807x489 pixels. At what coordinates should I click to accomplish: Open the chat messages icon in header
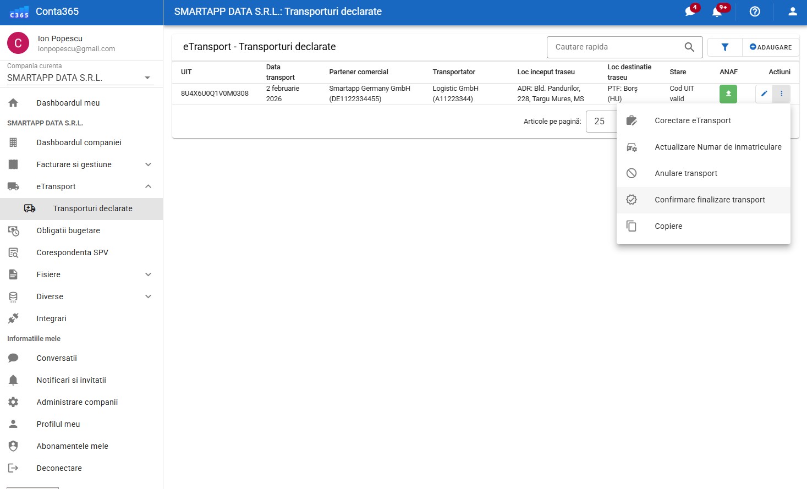click(690, 12)
